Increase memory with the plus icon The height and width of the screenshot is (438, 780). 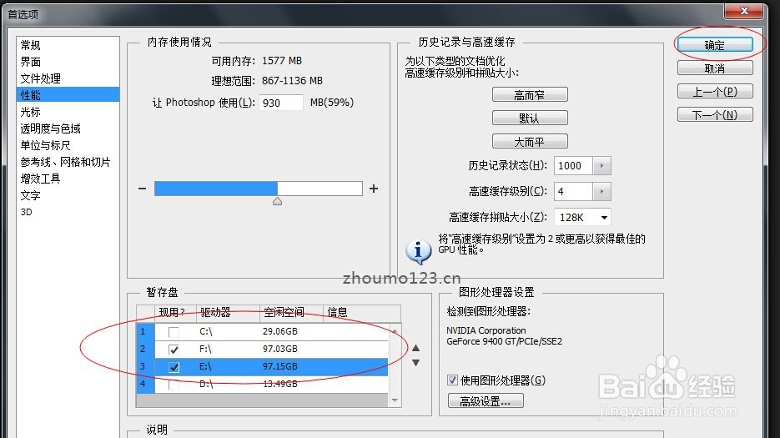point(374,189)
